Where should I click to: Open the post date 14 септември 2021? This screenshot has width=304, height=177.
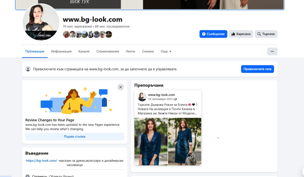161,99
